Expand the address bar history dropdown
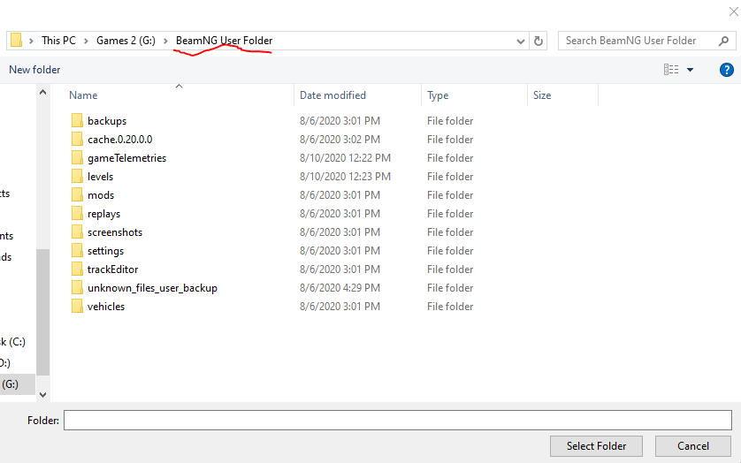The image size is (741, 463). 521,42
